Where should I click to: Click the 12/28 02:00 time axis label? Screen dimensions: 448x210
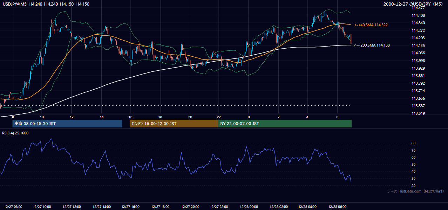(x=278, y=207)
